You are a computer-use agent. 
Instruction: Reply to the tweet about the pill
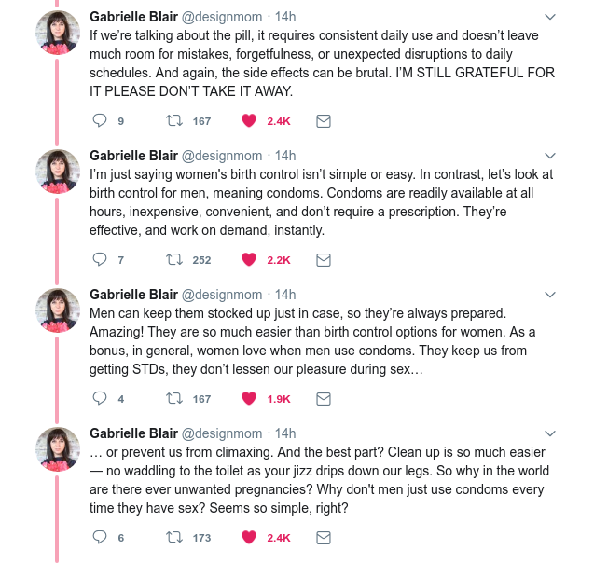tap(102, 120)
